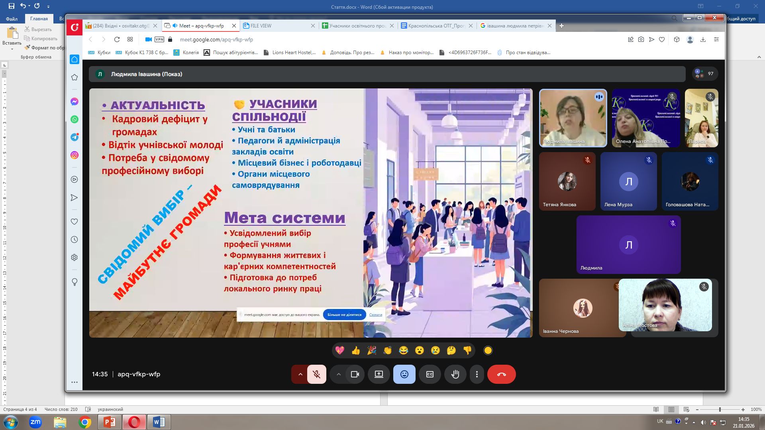Open WhatsApp in Opera sidebar
This screenshot has width=765, height=430.
tap(75, 119)
